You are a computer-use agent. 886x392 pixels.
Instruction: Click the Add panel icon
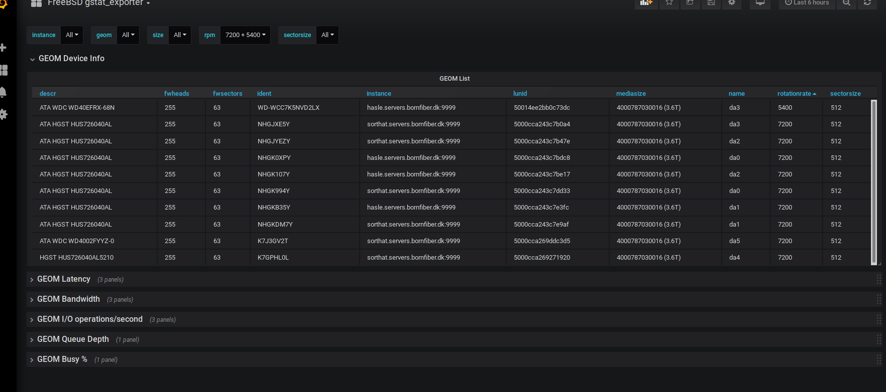click(646, 3)
